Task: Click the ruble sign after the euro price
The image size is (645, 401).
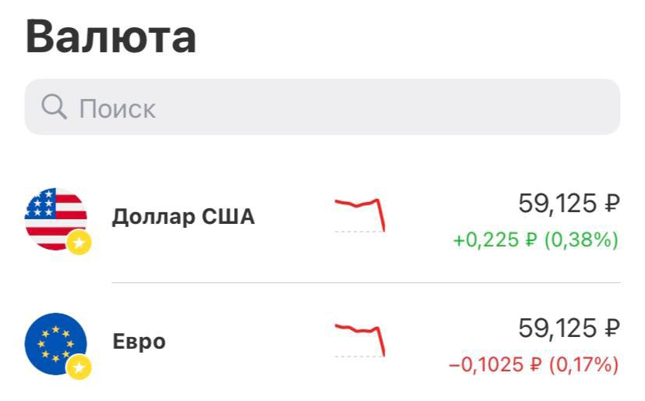Action: tap(612, 329)
